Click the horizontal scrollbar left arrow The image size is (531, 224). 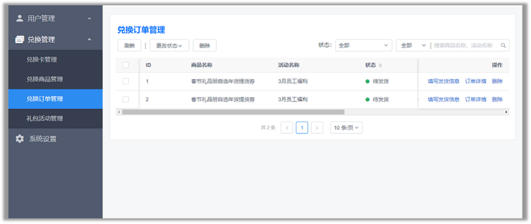(x=118, y=112)
